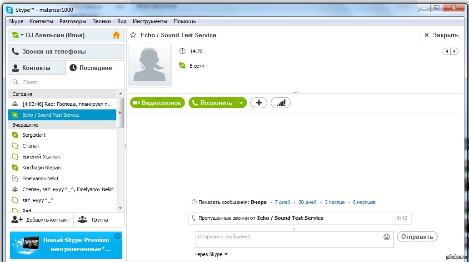Click the missed calls notification from Echo
Viewport: 469px width, 262px height.
(x=299, y=218)
